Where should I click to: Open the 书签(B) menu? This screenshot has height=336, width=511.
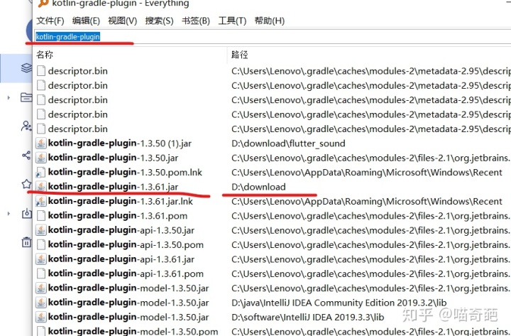(196, 21)
